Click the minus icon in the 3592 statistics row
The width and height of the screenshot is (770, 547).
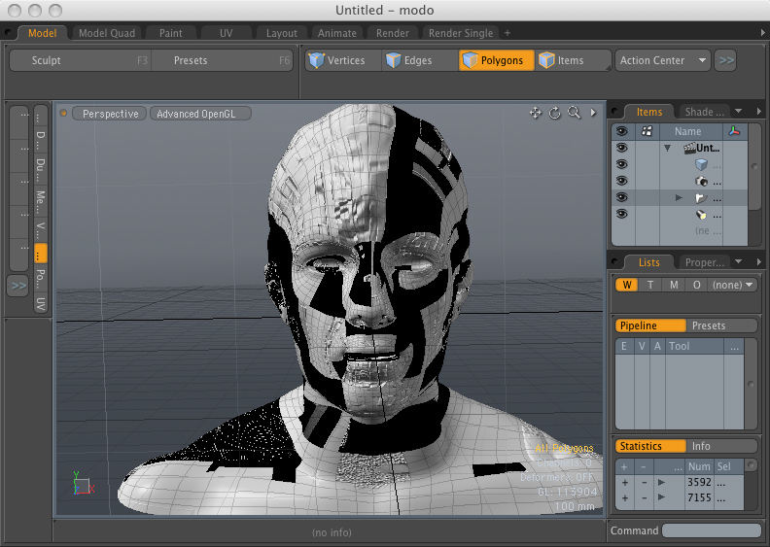click(x=644, y=483)
